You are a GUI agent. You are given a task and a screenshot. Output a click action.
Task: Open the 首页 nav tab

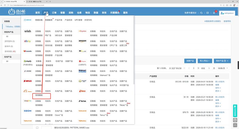[x=38, y=13]
